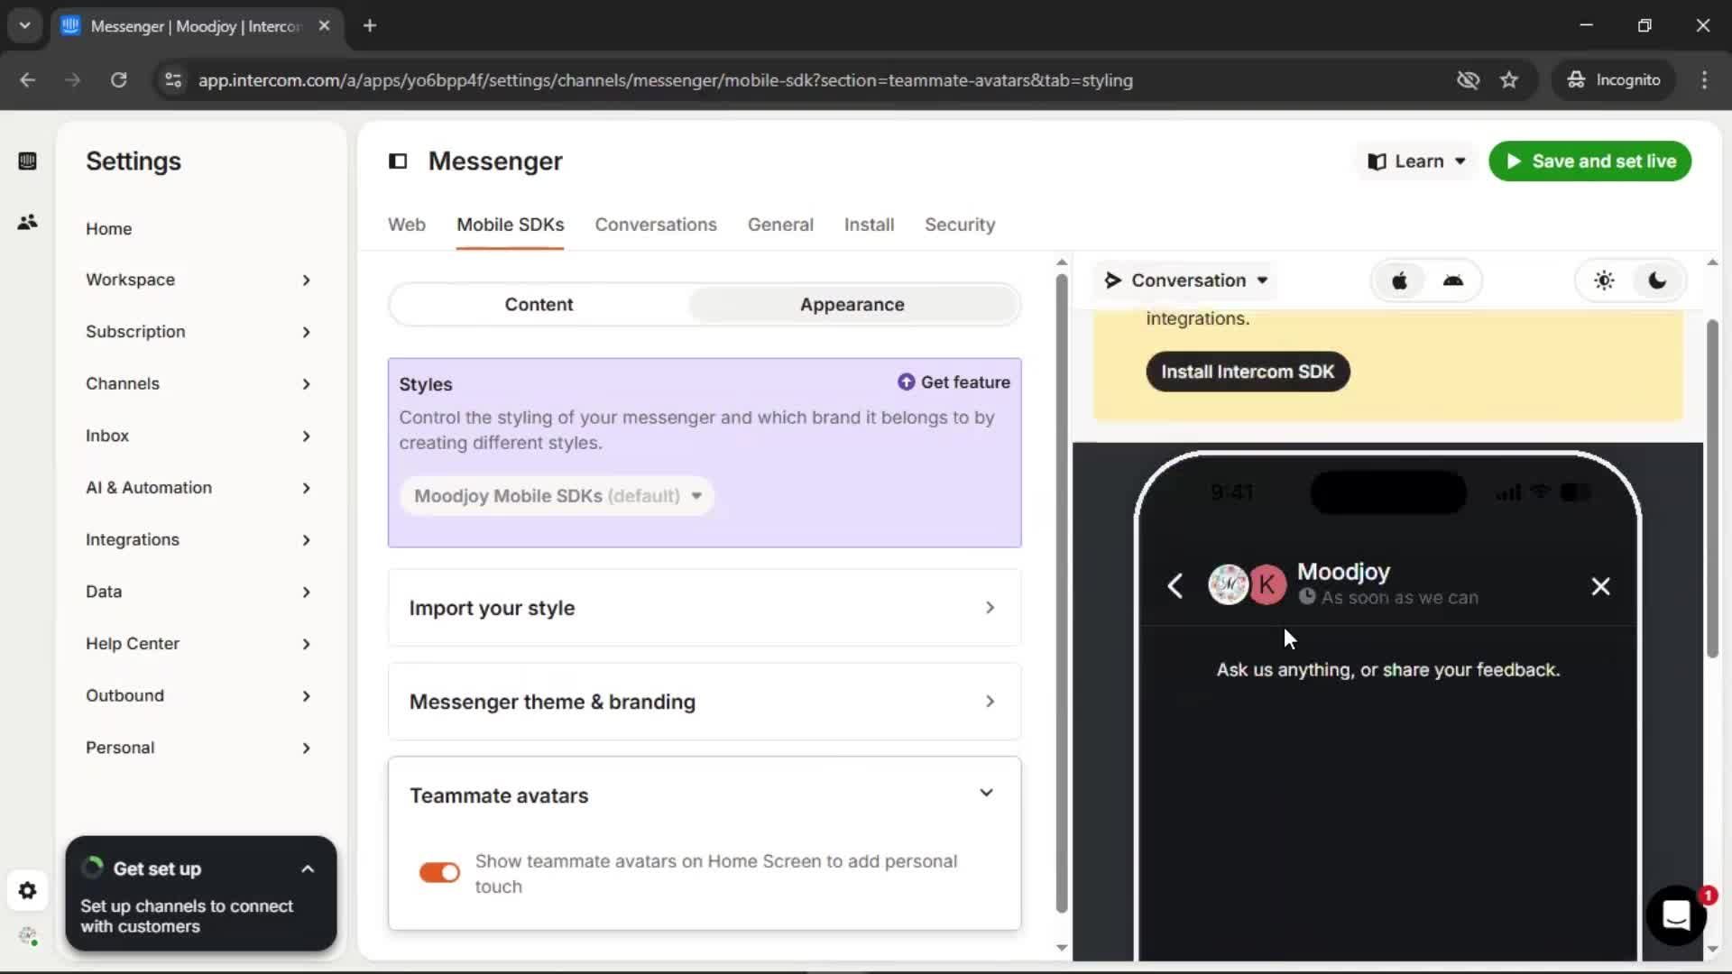1732x974 pixels.
Task: Expand the Channels settings menu
Action: click(198, 383)
